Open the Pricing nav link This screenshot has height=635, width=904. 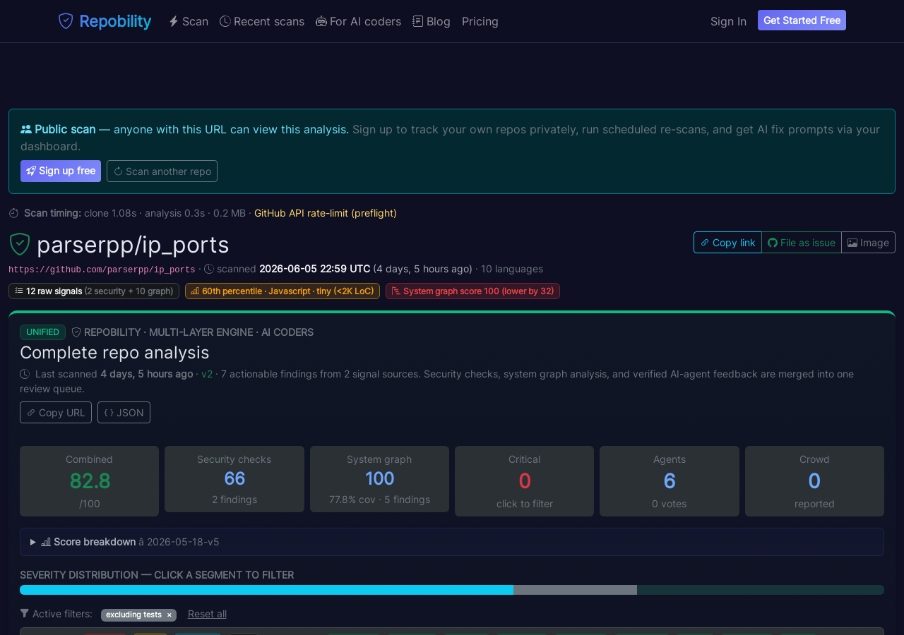point(480,21)
